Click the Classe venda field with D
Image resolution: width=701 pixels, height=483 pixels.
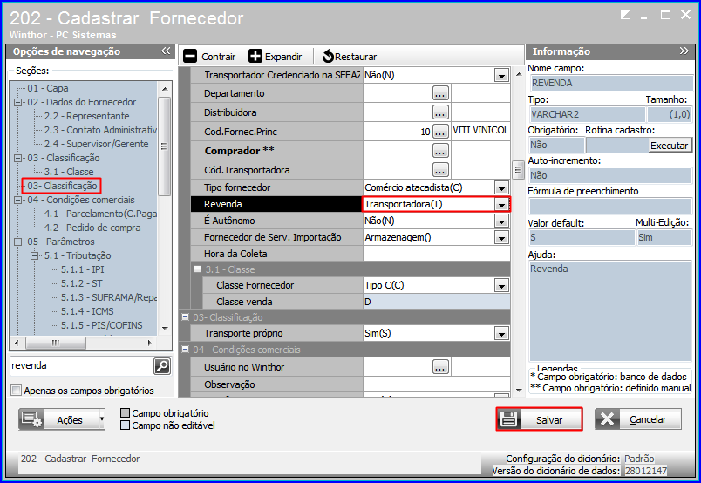click(436, 302)
